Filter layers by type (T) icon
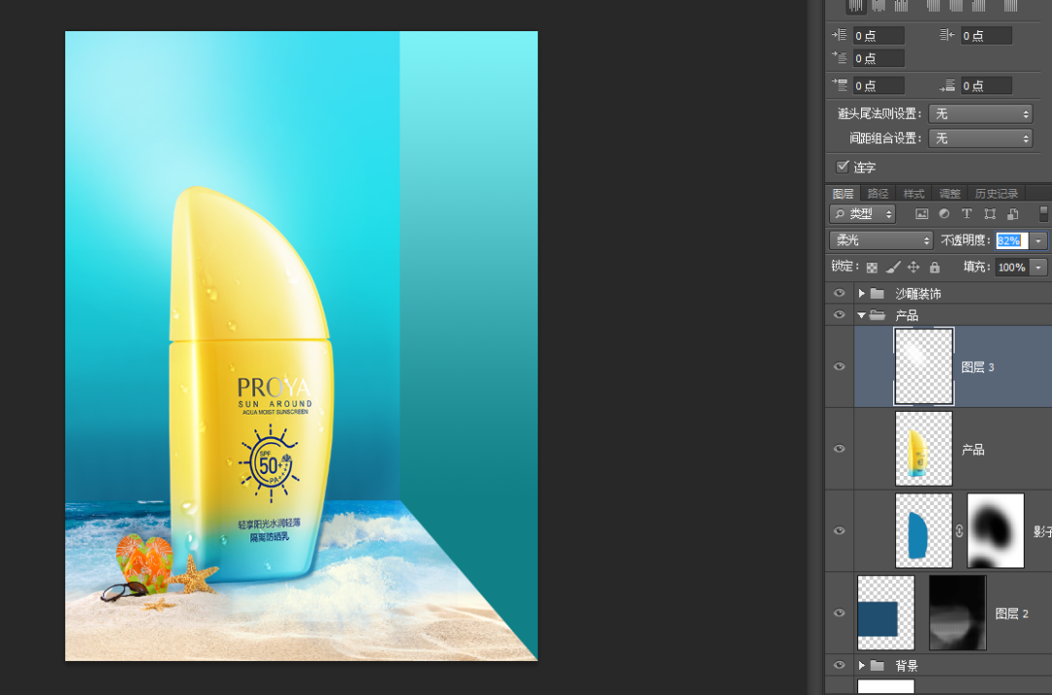This screenshot has height=695, width=1052. coord(967,214)
